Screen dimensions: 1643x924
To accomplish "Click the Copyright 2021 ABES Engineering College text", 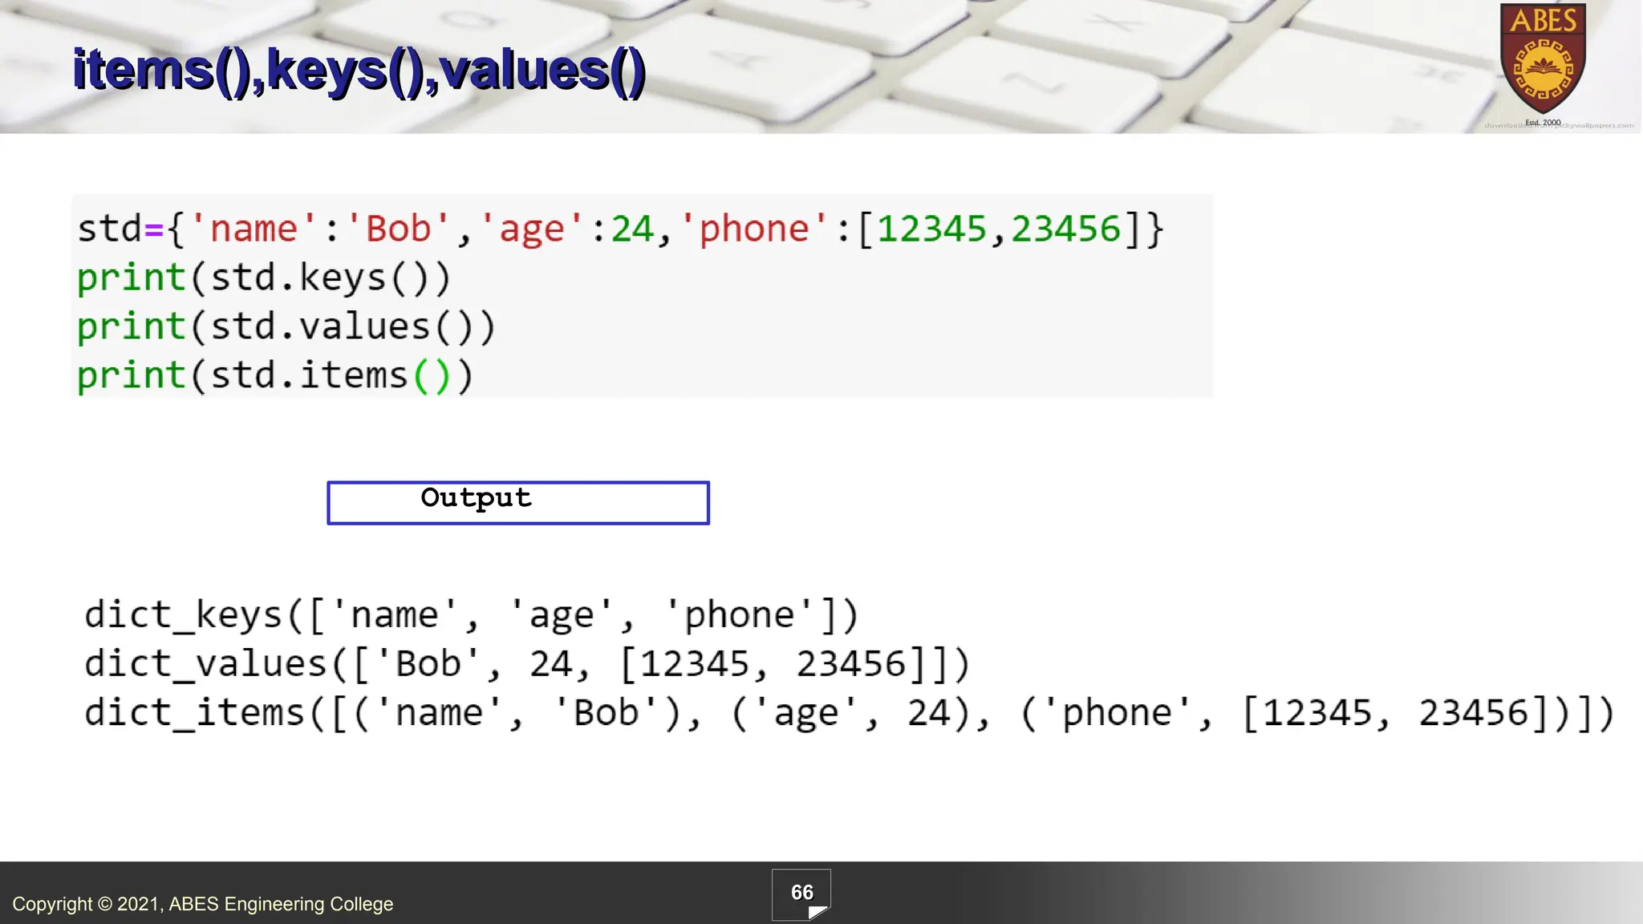I will (203, 904).
